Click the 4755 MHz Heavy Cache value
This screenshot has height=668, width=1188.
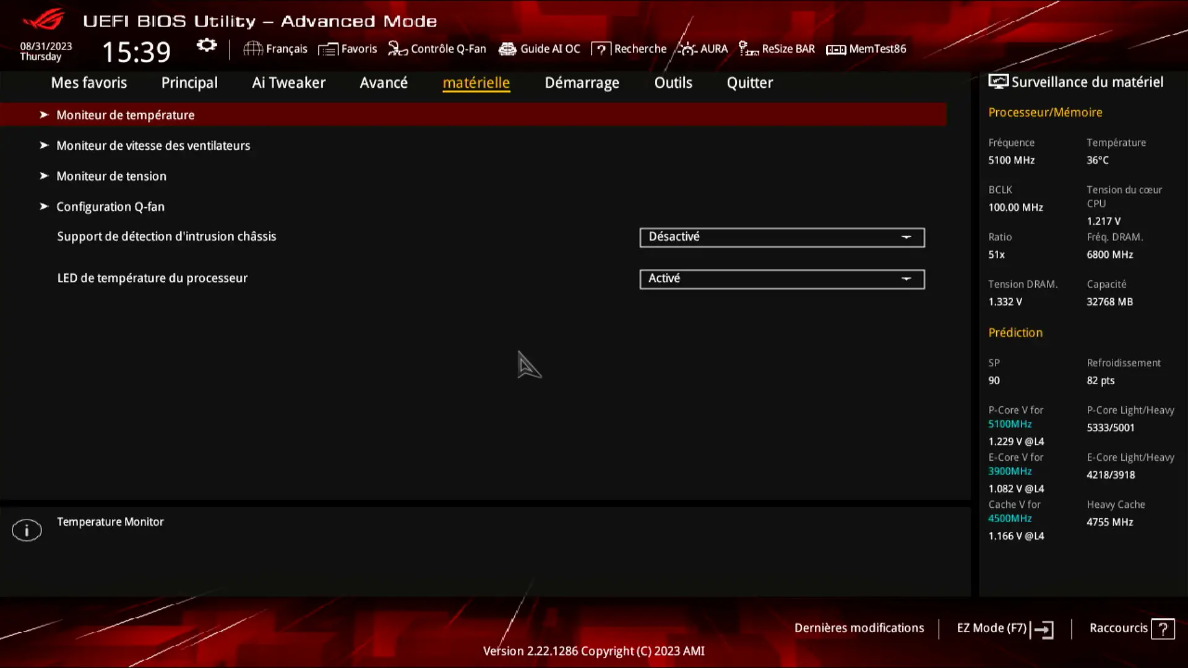pyautogui.click(x=1109, y=522)
